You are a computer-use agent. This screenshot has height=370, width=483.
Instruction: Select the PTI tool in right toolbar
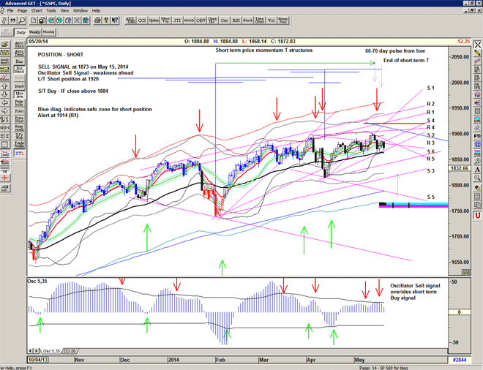coord(476,135)
